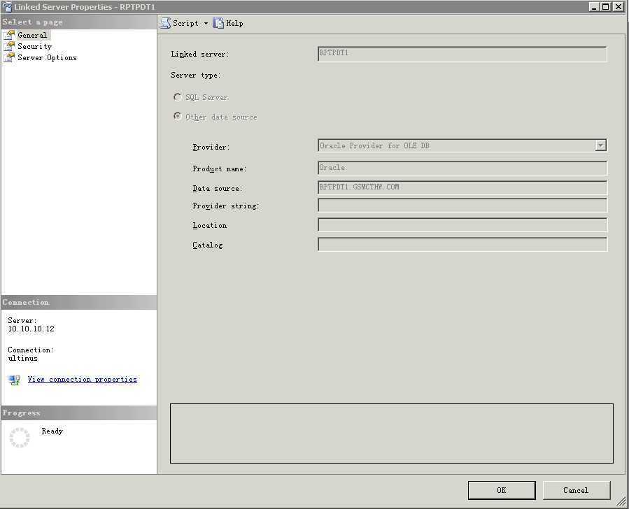Click the Help text in toolbar
This screenshot has width=629, height=509.
(234, 23)
